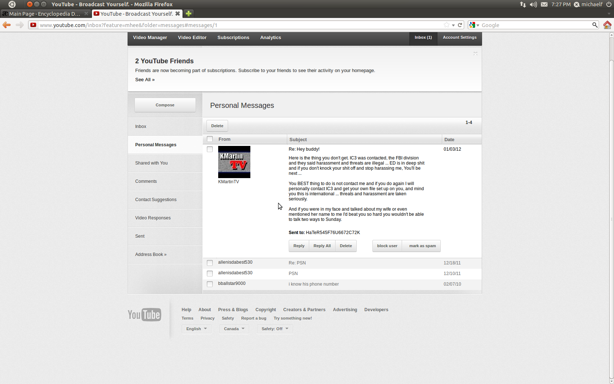Click KMartinTV's channel avatar thumbnail
The height and width of the screenshot is (384, 614).
point(234,162)
